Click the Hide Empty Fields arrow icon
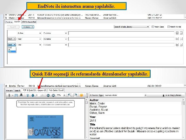Screen dimensions: 186x140 (164, 95)
